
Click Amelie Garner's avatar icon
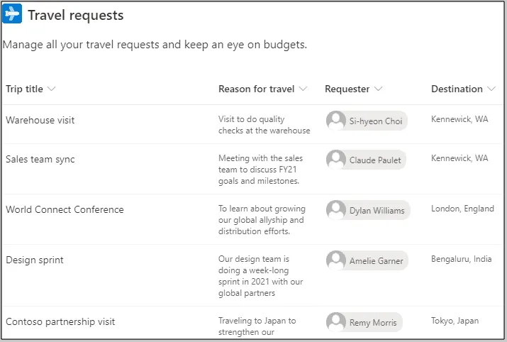[x=336, y=260]
